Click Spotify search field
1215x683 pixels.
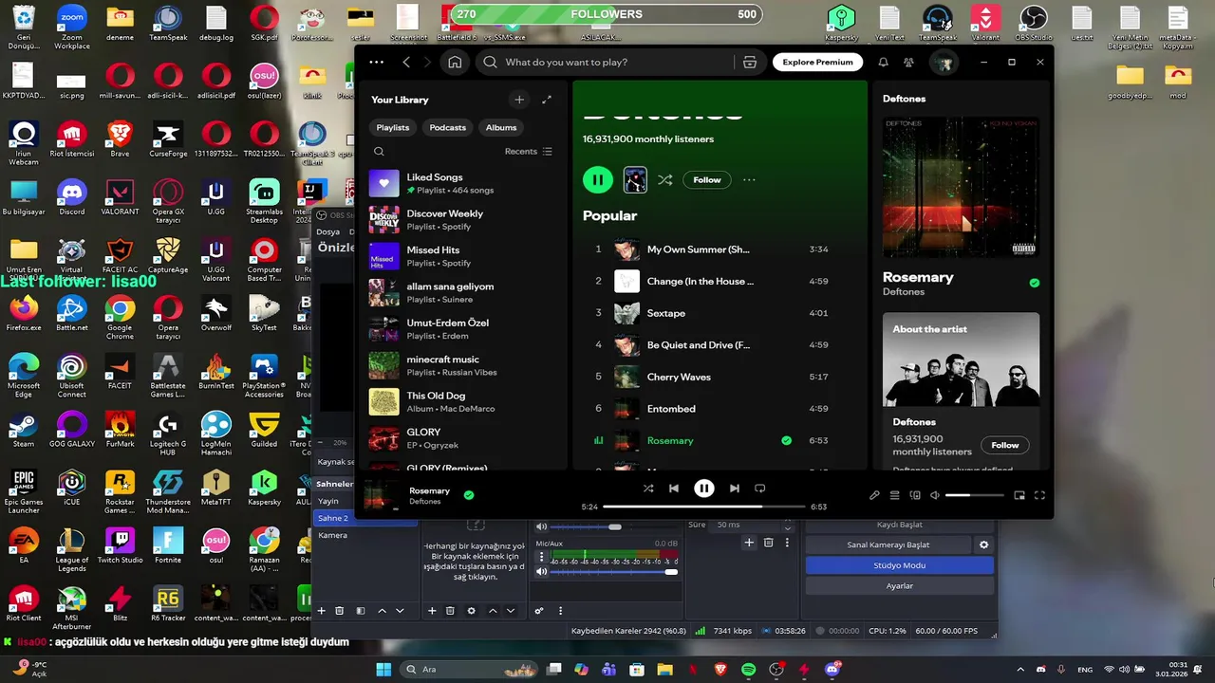pos(606,62)
